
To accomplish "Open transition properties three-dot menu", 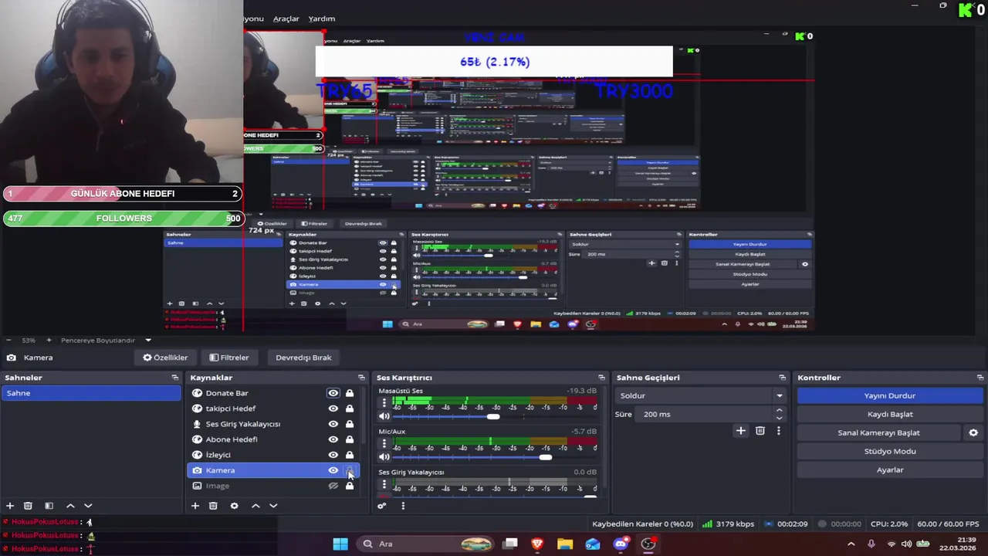I will (x=779, y=431).
